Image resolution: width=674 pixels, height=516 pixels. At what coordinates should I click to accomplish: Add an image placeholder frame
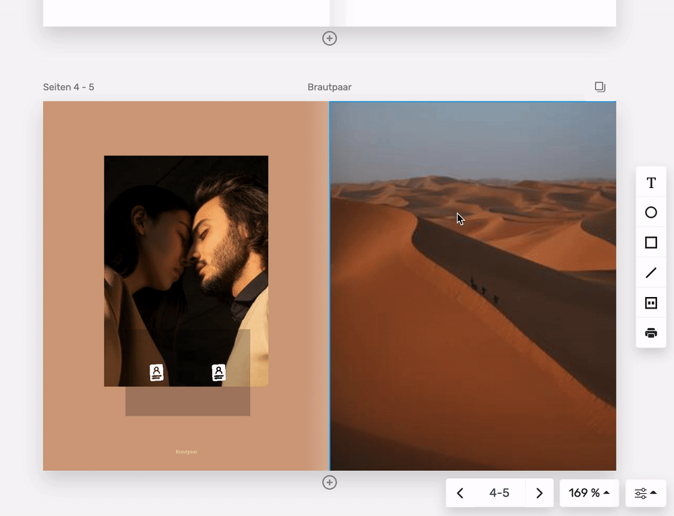(x=651, y=303)
